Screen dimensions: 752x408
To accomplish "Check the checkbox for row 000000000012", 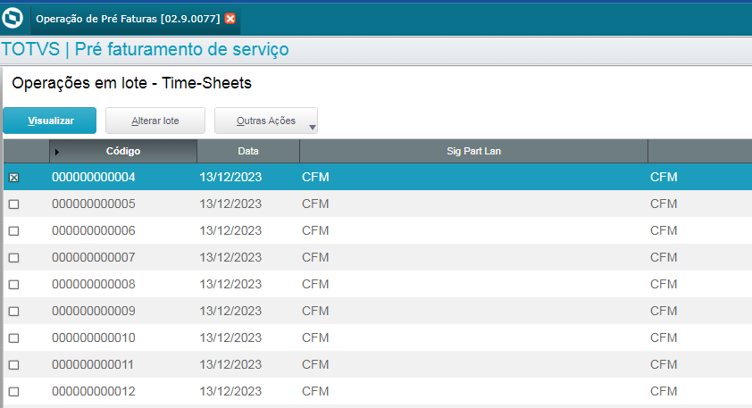I will click(x=14, y=392).
